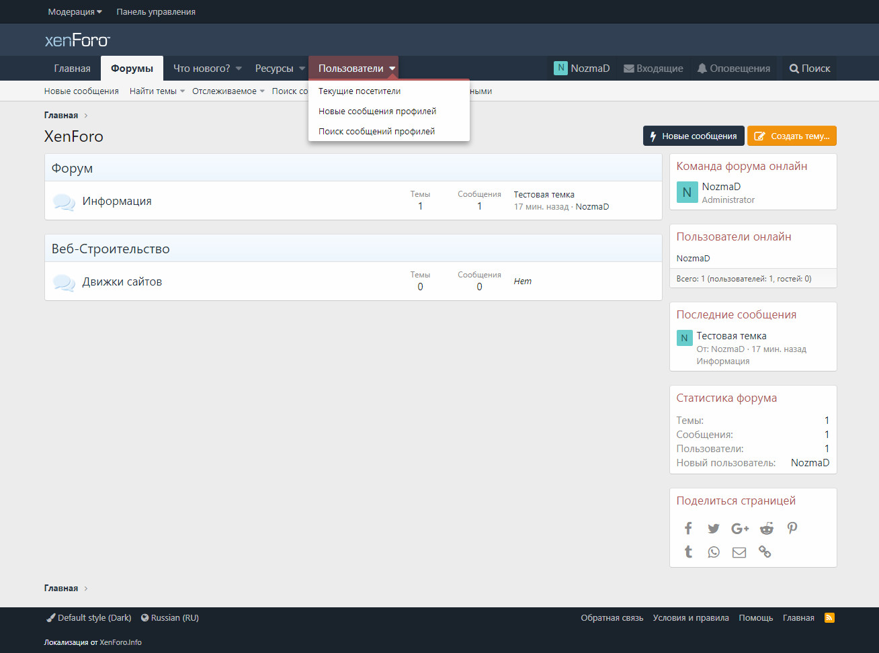This screenshot has width=879, height=653.
Task: Open the Пользователи tab label
Action: pyautogui.click(x=351, y=69)
